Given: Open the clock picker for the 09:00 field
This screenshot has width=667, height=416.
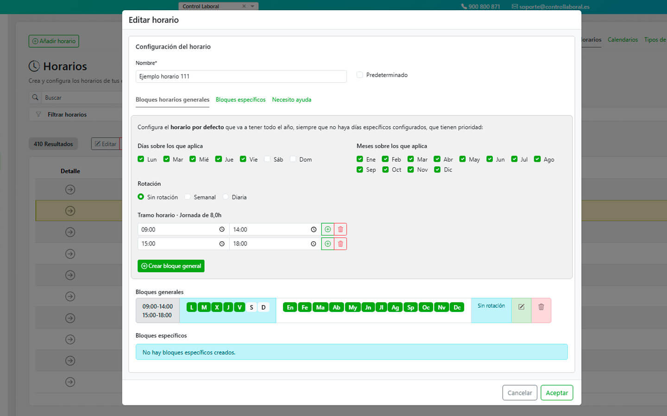Looking at the screenshot, I should 222,230.
